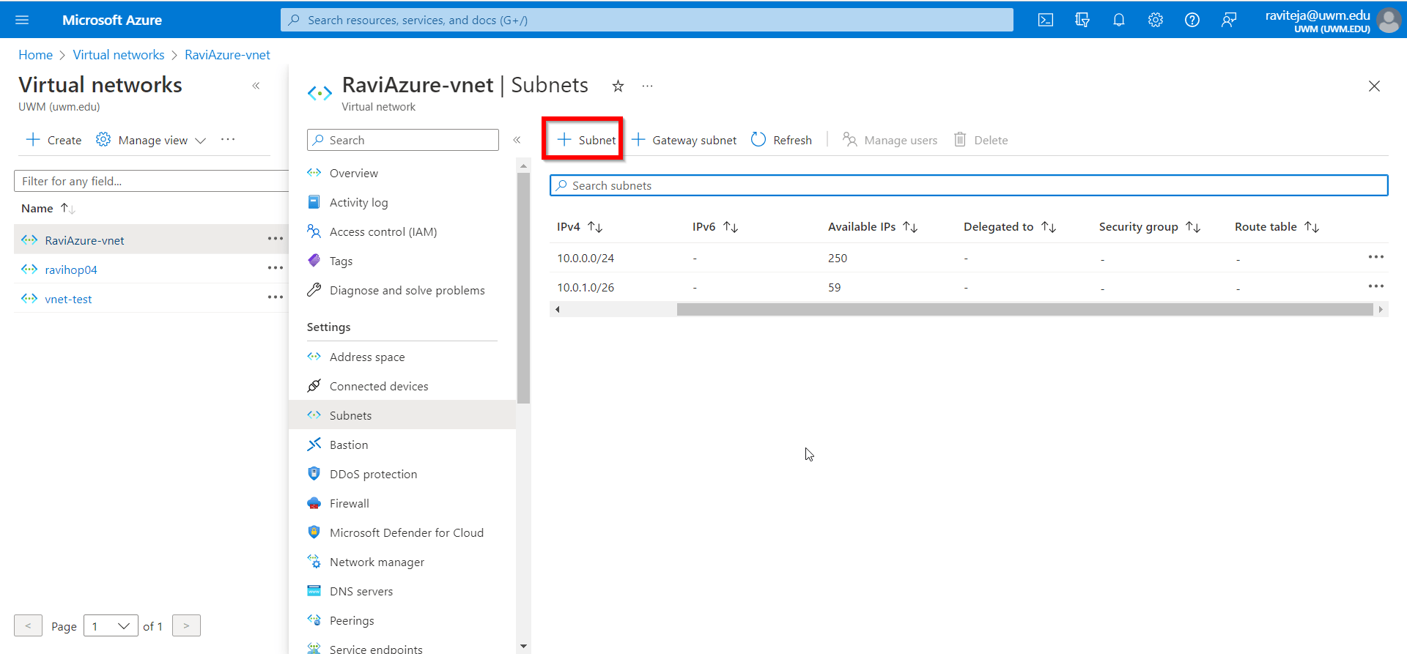The image size is (1407, 654).
Task: Open the Azure portal hamburger menu
Action: (x=22, y=20)
